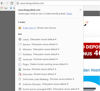Go back using browser back arrow
The width and height of the screenshot is (100, 91).
(2, 3)
